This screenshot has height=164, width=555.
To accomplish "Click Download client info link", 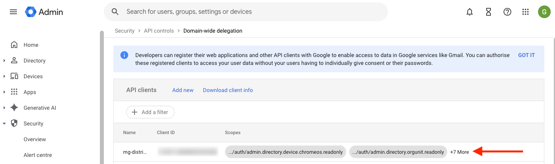I will pos(228,90).
